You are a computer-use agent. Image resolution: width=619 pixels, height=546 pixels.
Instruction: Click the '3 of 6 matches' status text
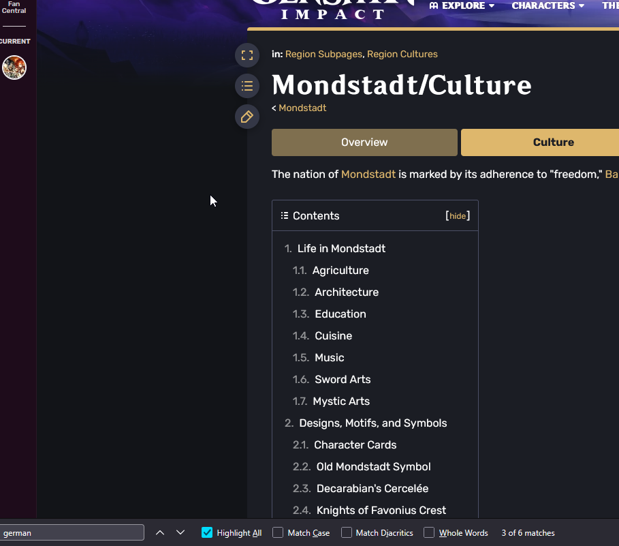point(528,533)
